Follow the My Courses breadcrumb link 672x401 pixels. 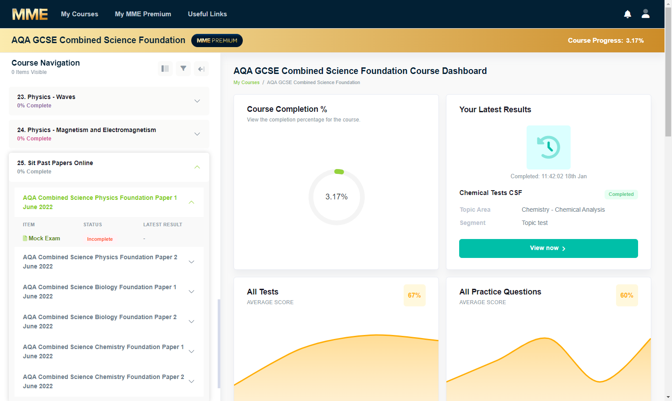pyautogui.click(x=246, y=82)
